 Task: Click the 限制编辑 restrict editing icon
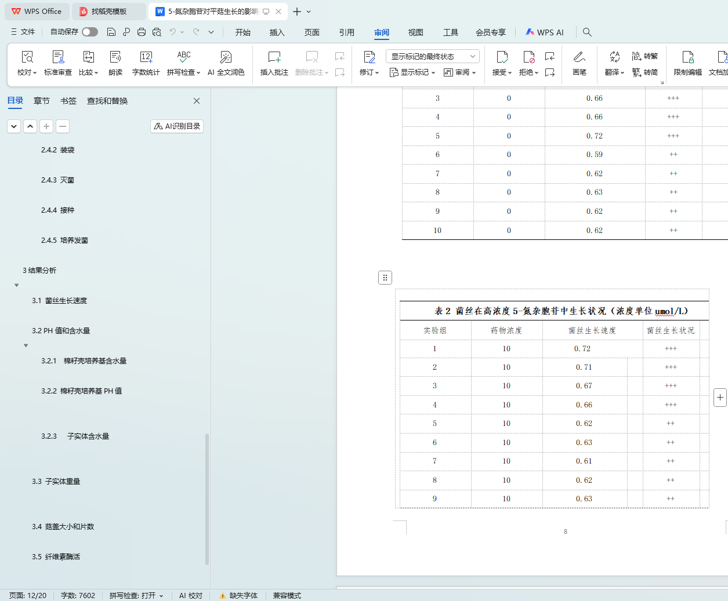pyautogui.click(x=687, y=57)
